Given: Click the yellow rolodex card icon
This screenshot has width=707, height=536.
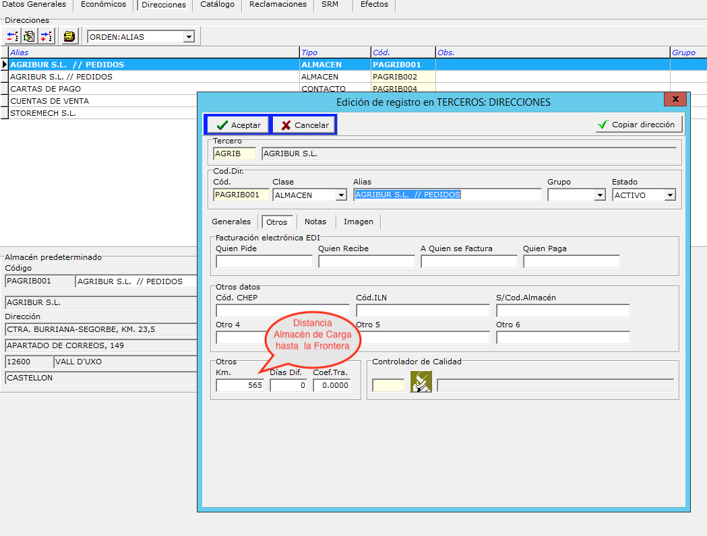Looking at the screenshot, I should click(x=69, y=36).
